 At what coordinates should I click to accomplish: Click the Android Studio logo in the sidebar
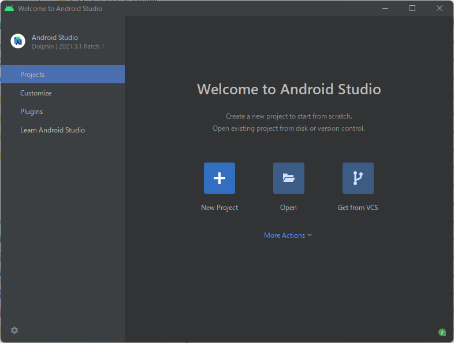[x=18, y=41]
